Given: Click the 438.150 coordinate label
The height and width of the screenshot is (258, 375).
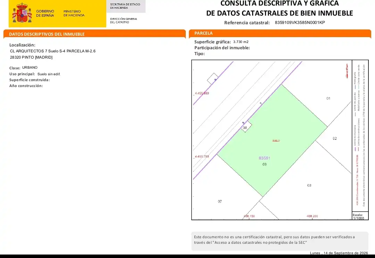Looking at the screenshot, I should [x=249, y=216].
